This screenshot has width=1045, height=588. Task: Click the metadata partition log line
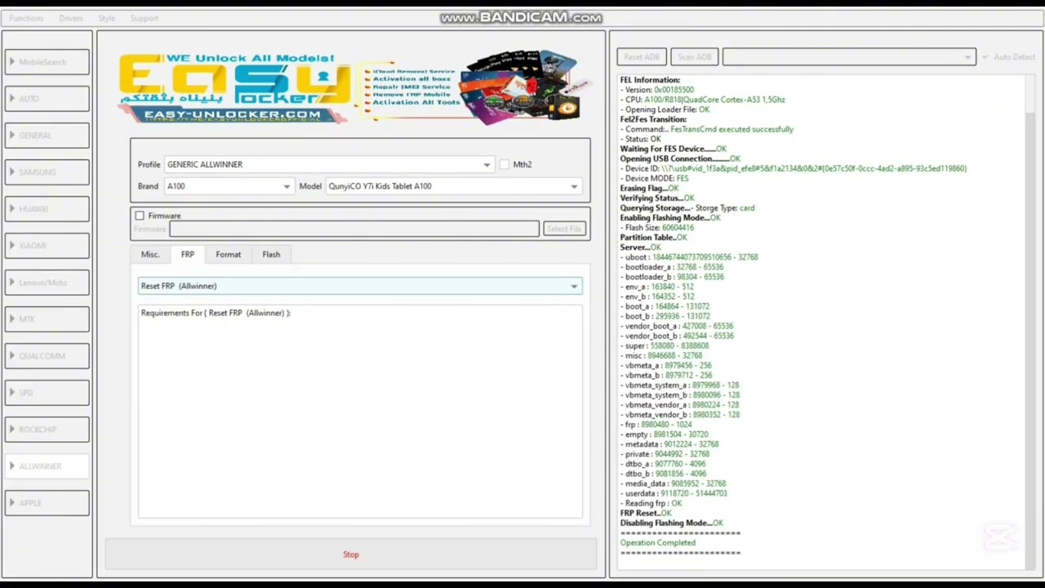[669, 444]
